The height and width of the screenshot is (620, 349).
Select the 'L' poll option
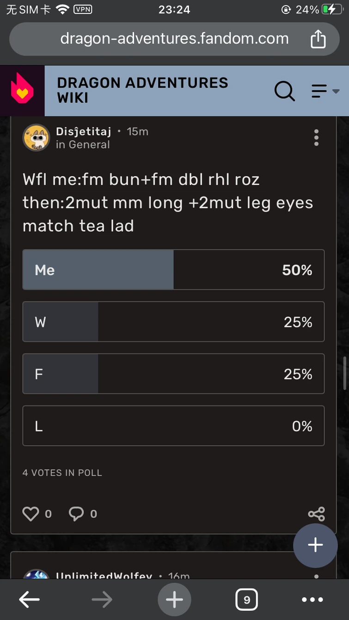[173, 426]
